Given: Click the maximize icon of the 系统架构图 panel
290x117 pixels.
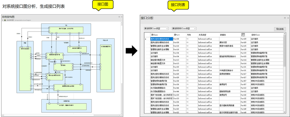Looking at the screenshot, I should pyautogui.click(x=119, y=17).
